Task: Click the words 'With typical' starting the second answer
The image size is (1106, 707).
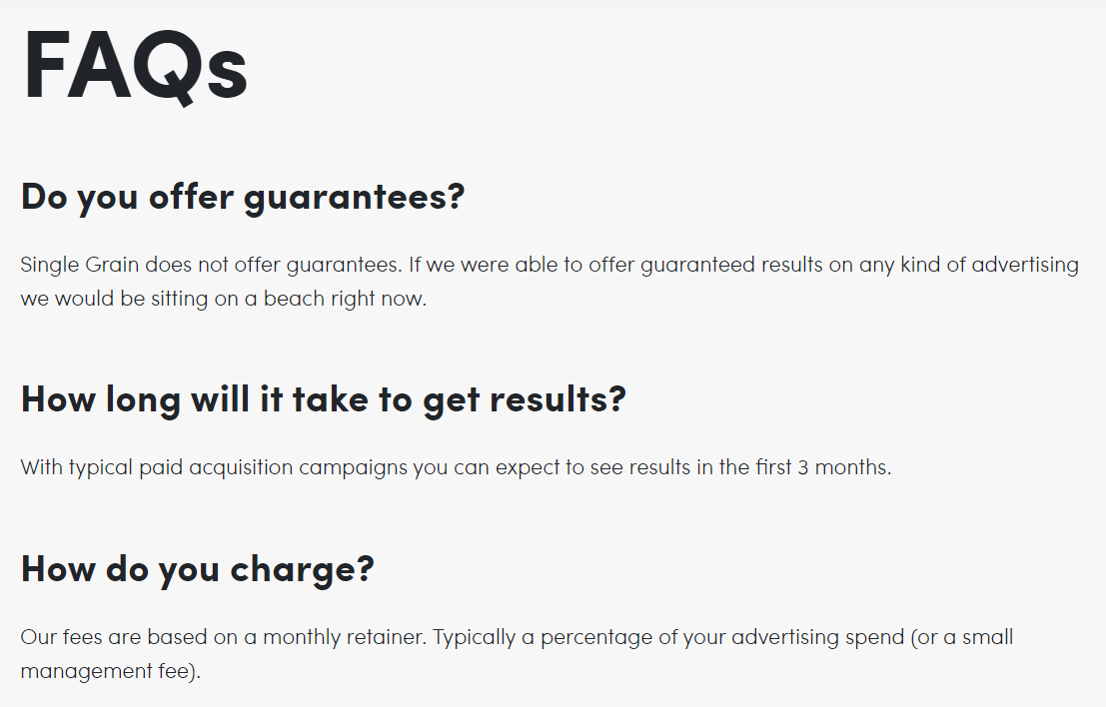Action: tap(76, 467)
